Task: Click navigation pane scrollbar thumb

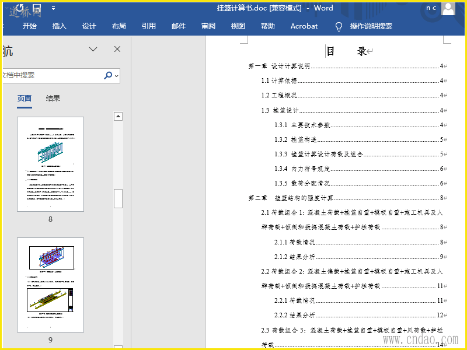Action: (119, 198)
